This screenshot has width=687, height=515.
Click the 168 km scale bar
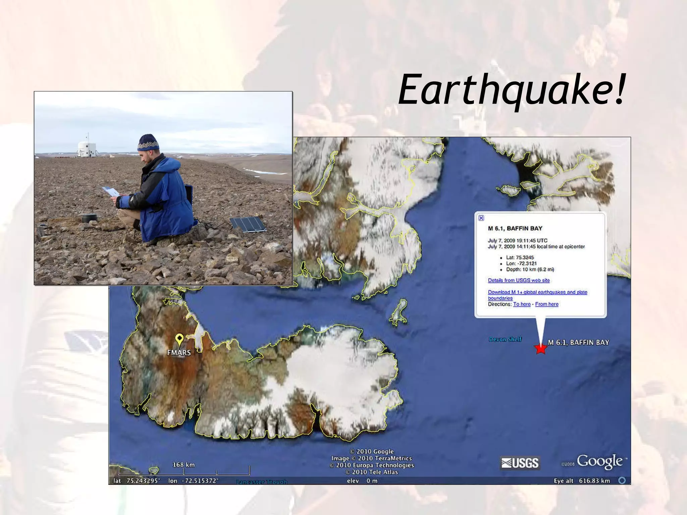[183, 469]
